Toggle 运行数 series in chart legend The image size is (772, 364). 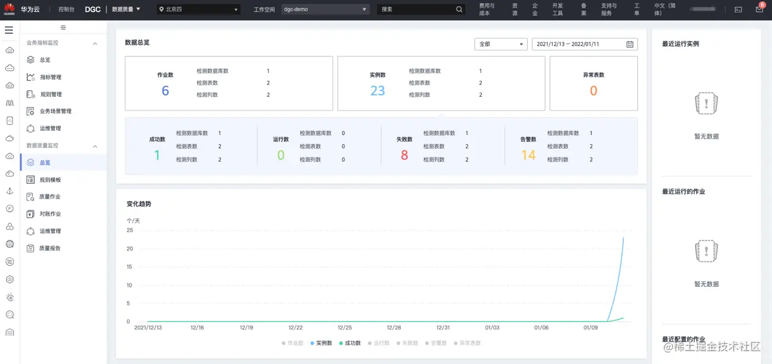(378, 343)
